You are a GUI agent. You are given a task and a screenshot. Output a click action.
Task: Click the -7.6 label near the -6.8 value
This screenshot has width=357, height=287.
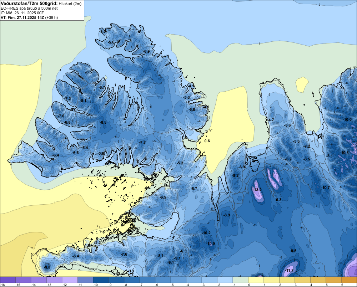tap(61, 116)
